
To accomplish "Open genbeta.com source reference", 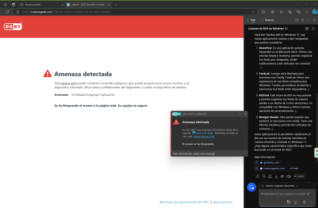I will click(x=271, y=162).
